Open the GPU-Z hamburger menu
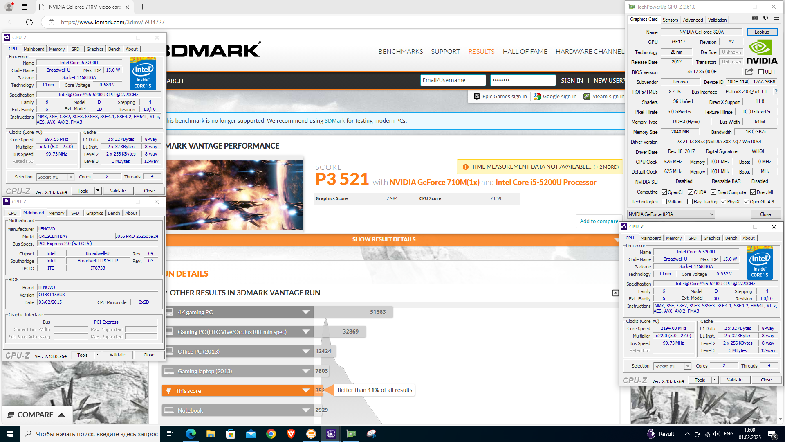The height and width of the screenshot is (442, 785). (776, 18)
